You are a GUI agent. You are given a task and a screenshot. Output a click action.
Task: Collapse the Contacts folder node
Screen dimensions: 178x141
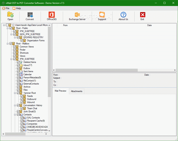click(x=15, y=115)
